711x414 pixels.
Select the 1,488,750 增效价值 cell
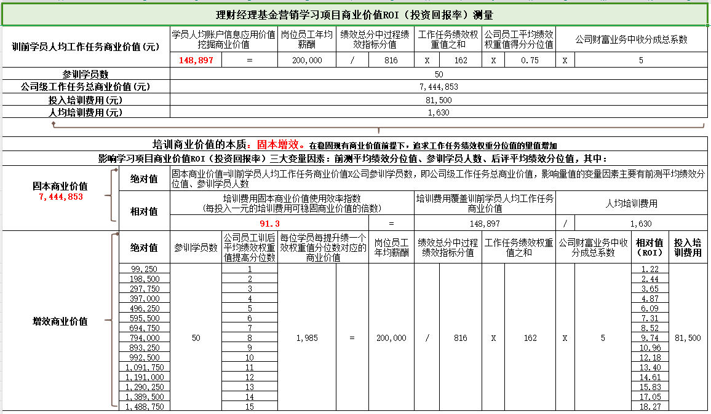point(145,407)
